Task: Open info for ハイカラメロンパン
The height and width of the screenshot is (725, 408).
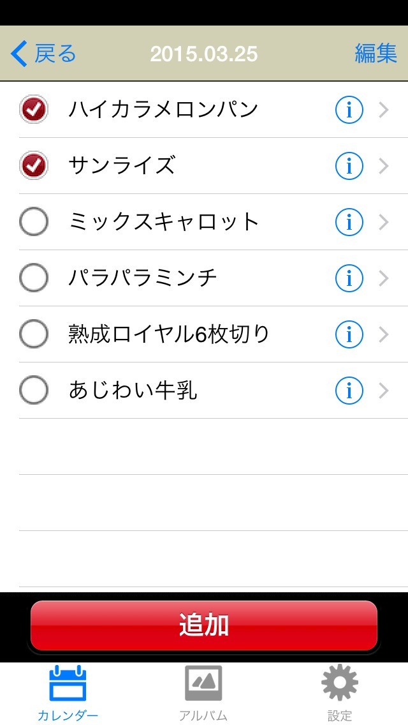Action: pyautogui.click(x=349, y=110)
